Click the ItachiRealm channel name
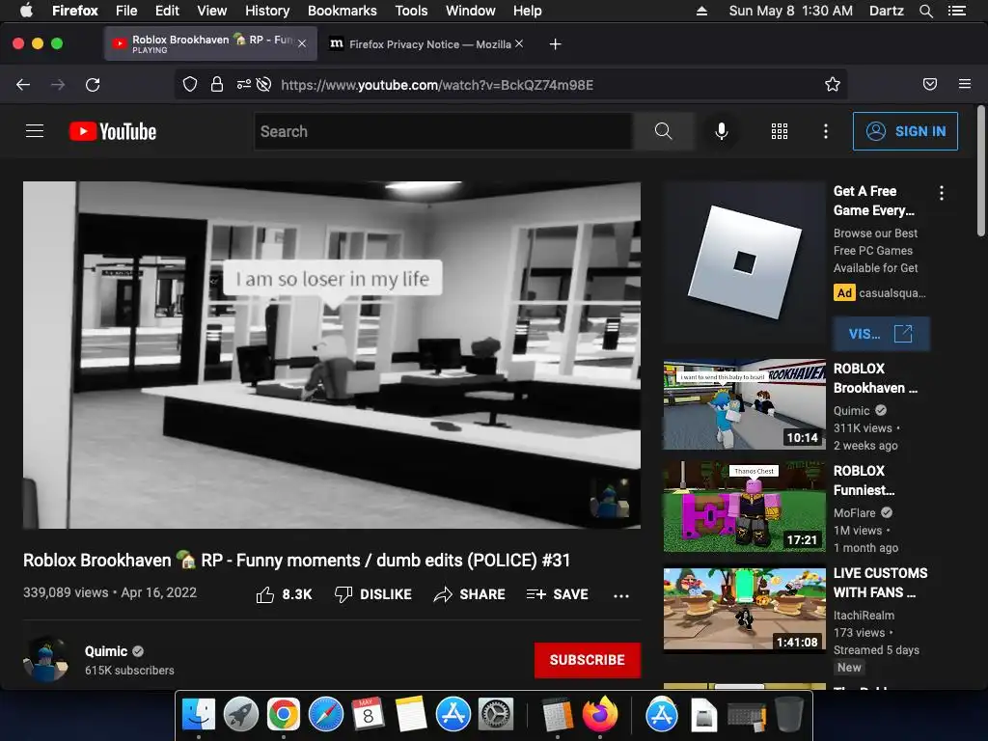The height and width of the screenshot is (741, 988). pyautogui.click(x=864, y=615)
